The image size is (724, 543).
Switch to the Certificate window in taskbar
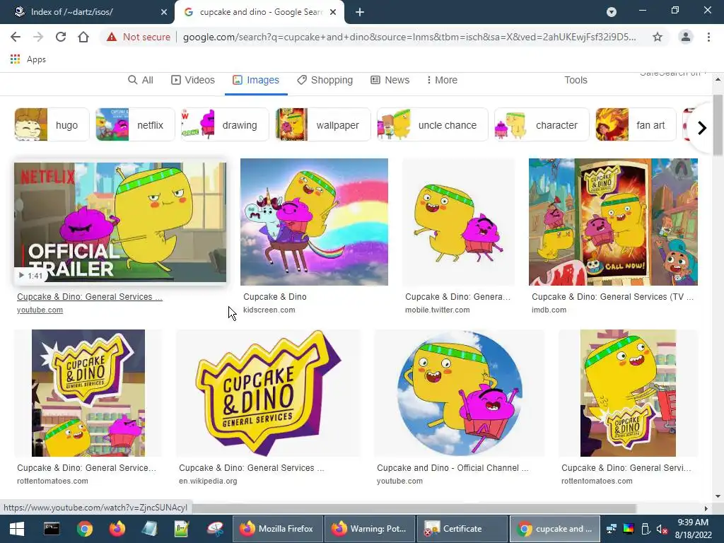coord(462,529)
